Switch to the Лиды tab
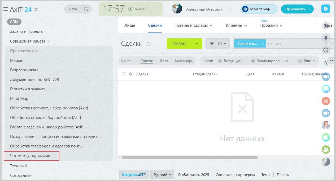Screen dimensions: 336x181 pos(130,25)
